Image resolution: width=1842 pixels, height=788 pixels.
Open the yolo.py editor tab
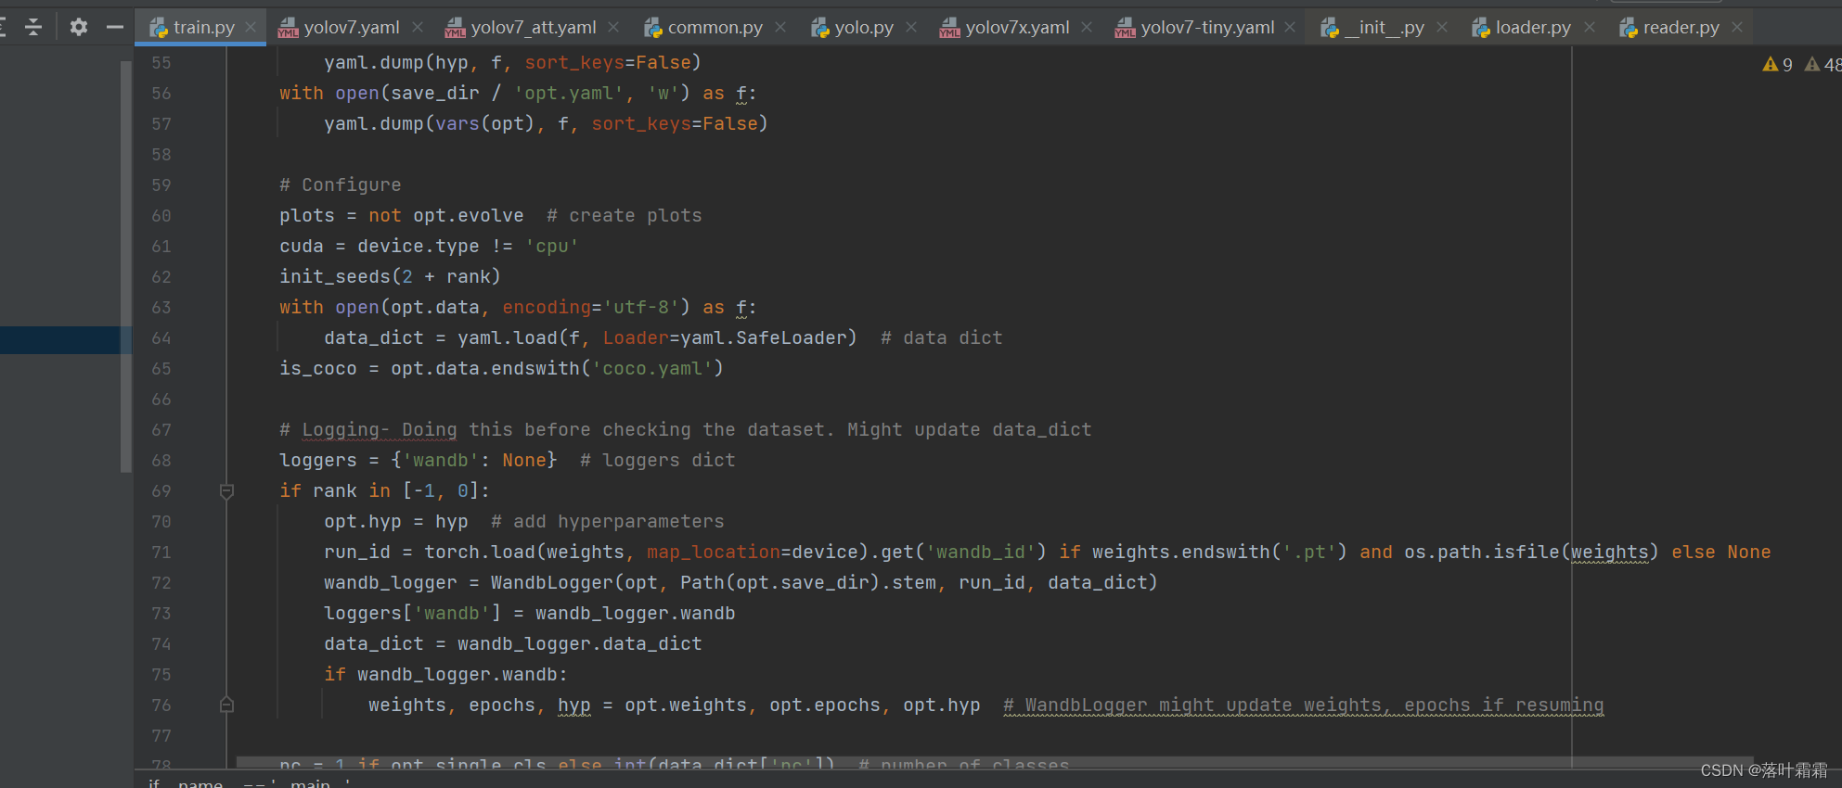point(863,28)
